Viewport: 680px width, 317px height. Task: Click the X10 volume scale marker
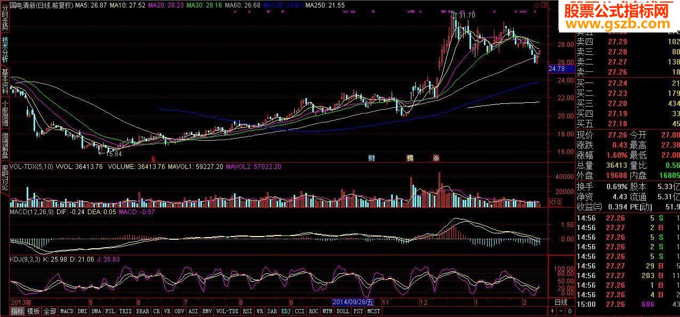(555, 202)
